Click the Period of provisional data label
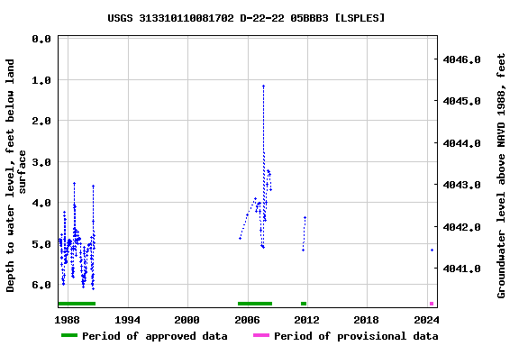This screenshot has width=519, height=346. [356, 336]
